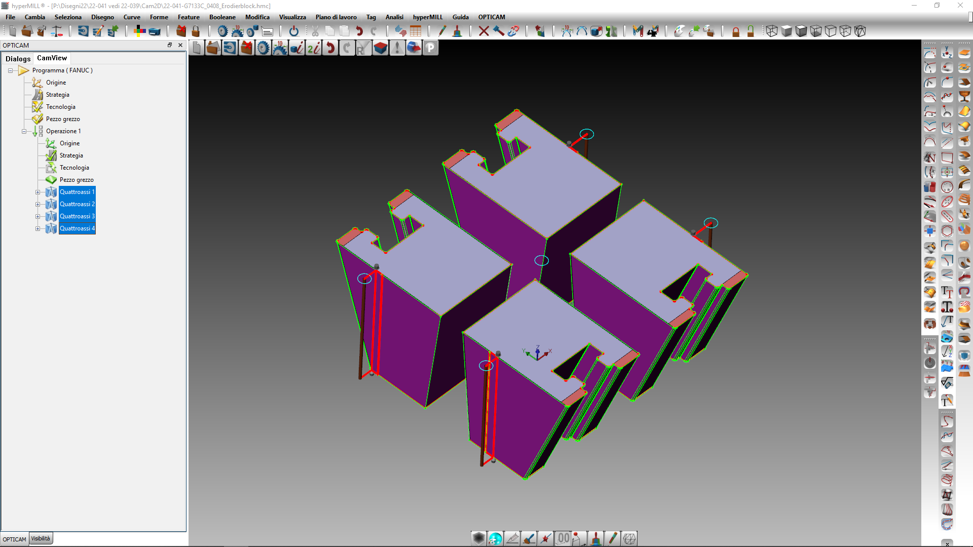Screen dimensions: 973x547
Task: Click the red undo arrow in main toolbar
Action: point(359,31)
